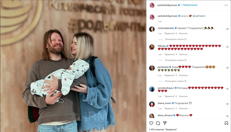Image resolution: width=231 pixels, height=132 pixels.
Task: View the 1 415 likes count
Action: click(x=163, y=129)
